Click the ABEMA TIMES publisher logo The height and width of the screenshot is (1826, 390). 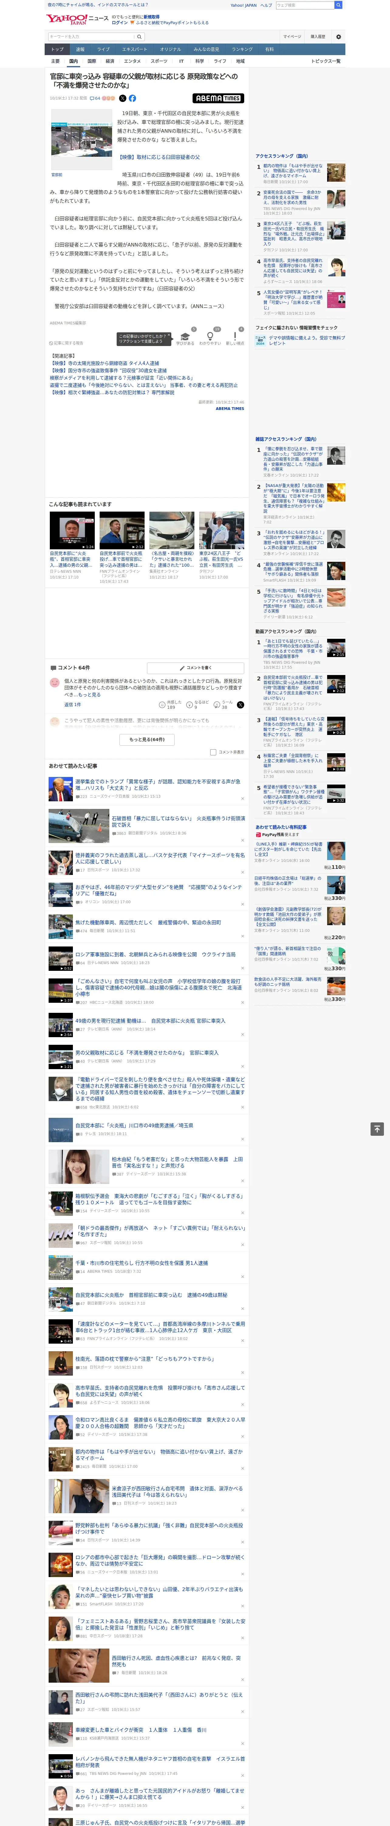click(219, 99)
